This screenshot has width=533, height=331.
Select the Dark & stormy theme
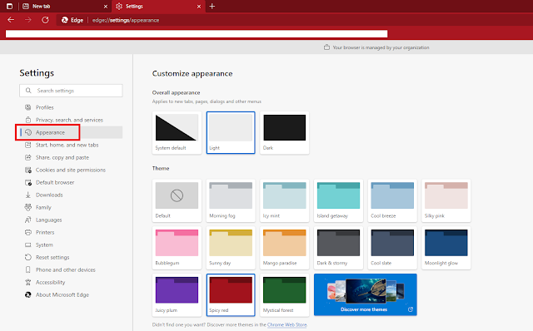pyautogui.click(x=339, y=248)
